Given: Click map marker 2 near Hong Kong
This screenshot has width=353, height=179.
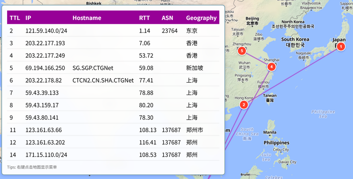Looking at the screenshot, I should (x=244, y=105).
